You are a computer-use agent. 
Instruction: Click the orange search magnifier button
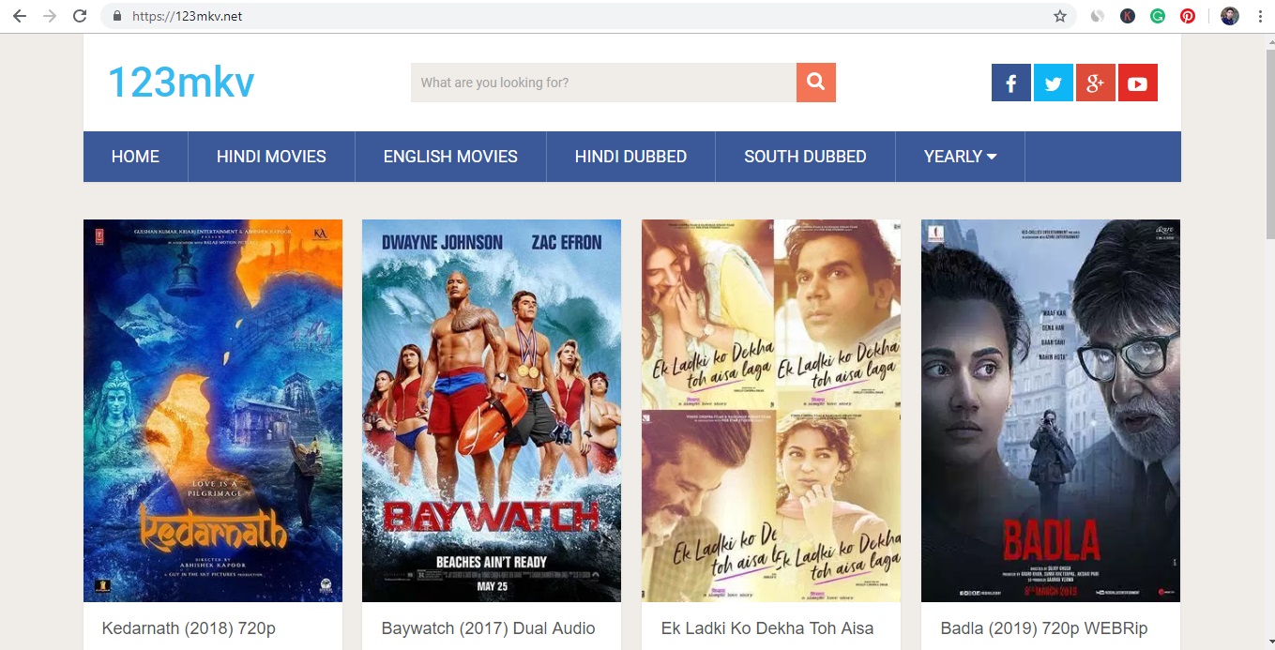[816, 83]
